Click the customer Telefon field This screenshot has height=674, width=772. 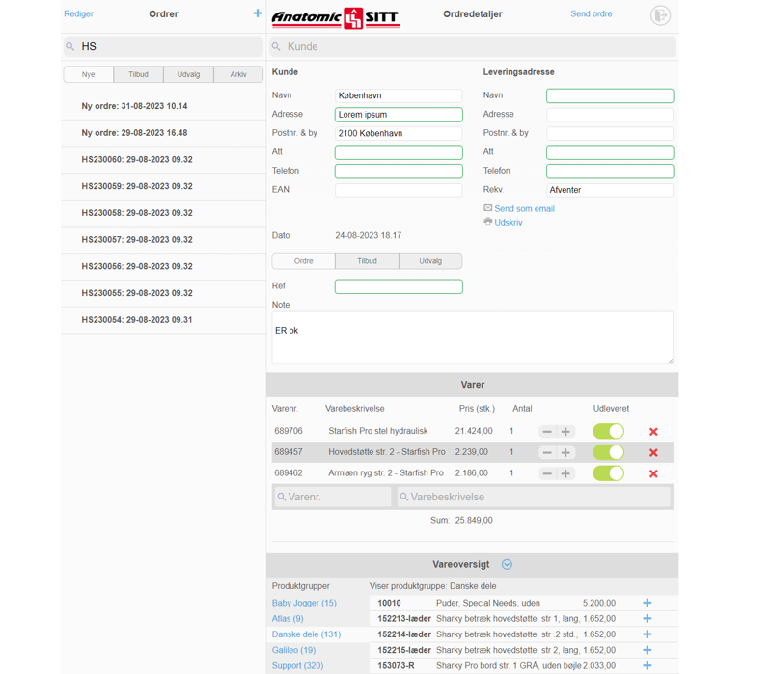(x=399, y=172)
